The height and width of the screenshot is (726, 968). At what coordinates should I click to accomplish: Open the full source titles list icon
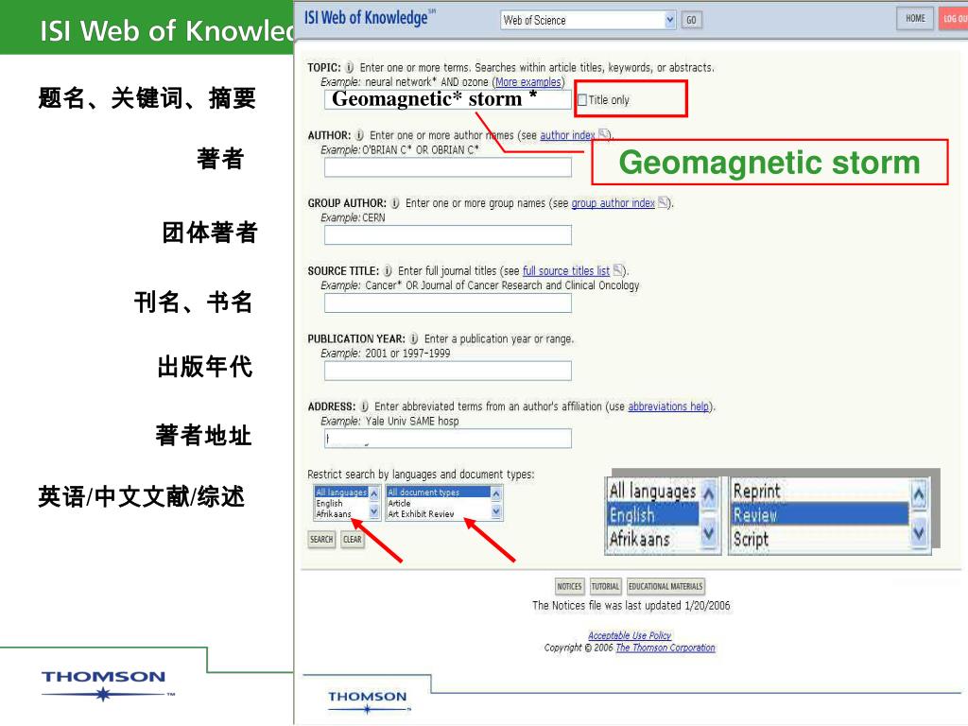pyautogui.click(x=618, y=270)
